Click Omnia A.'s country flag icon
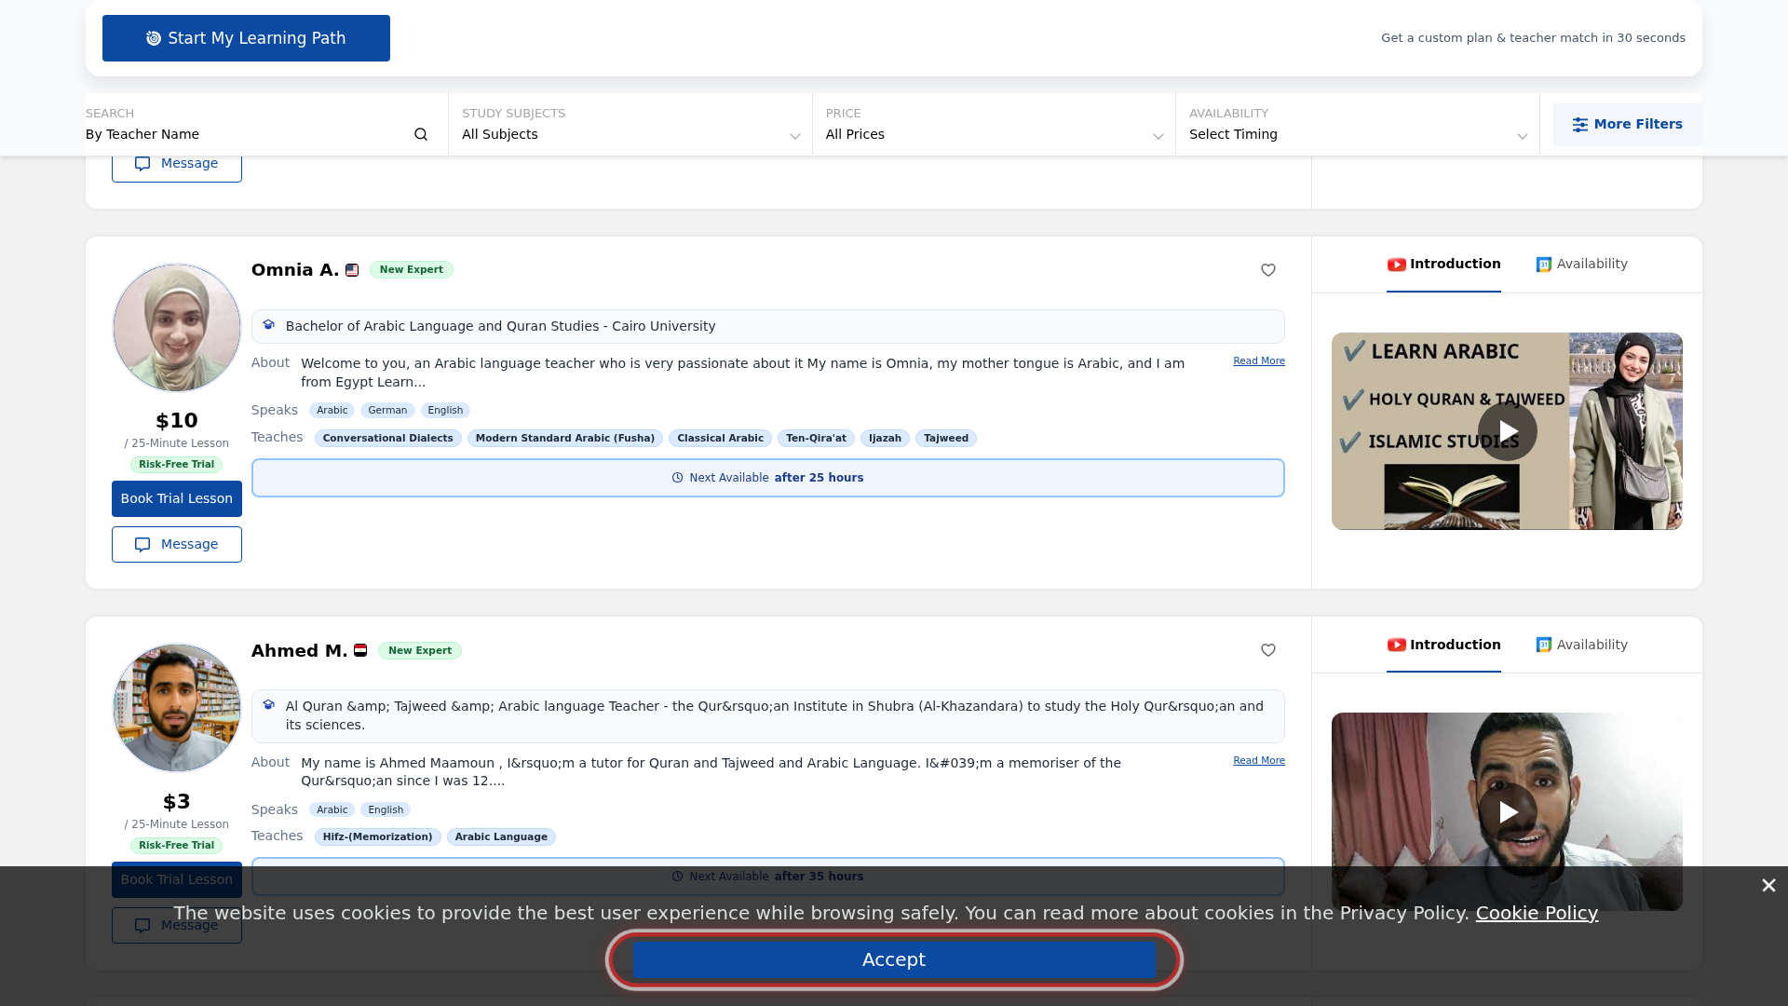 [352, 270]
